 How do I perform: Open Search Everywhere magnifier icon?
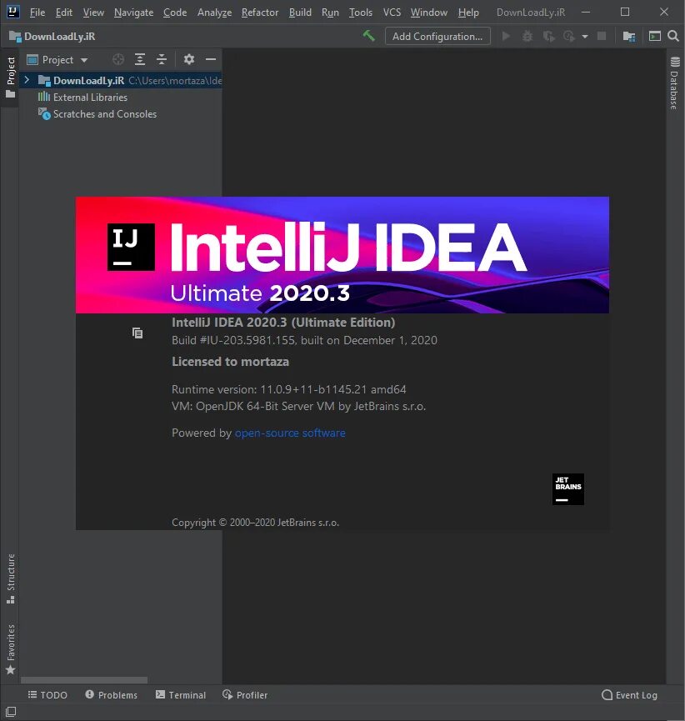[x=673, y=36]
